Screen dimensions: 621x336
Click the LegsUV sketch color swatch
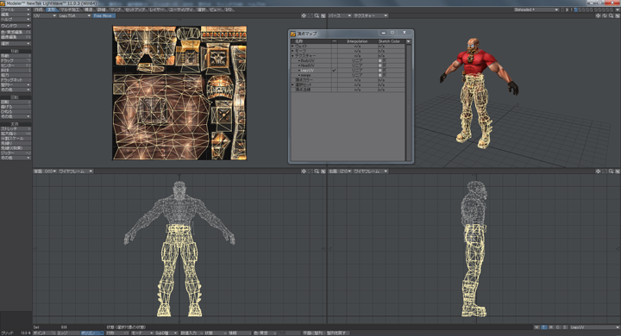coord(380,71)
